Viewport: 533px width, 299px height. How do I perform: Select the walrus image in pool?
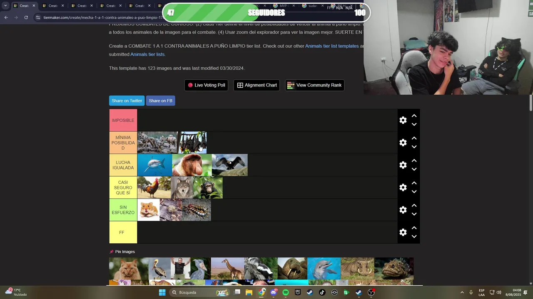(292, 269)
